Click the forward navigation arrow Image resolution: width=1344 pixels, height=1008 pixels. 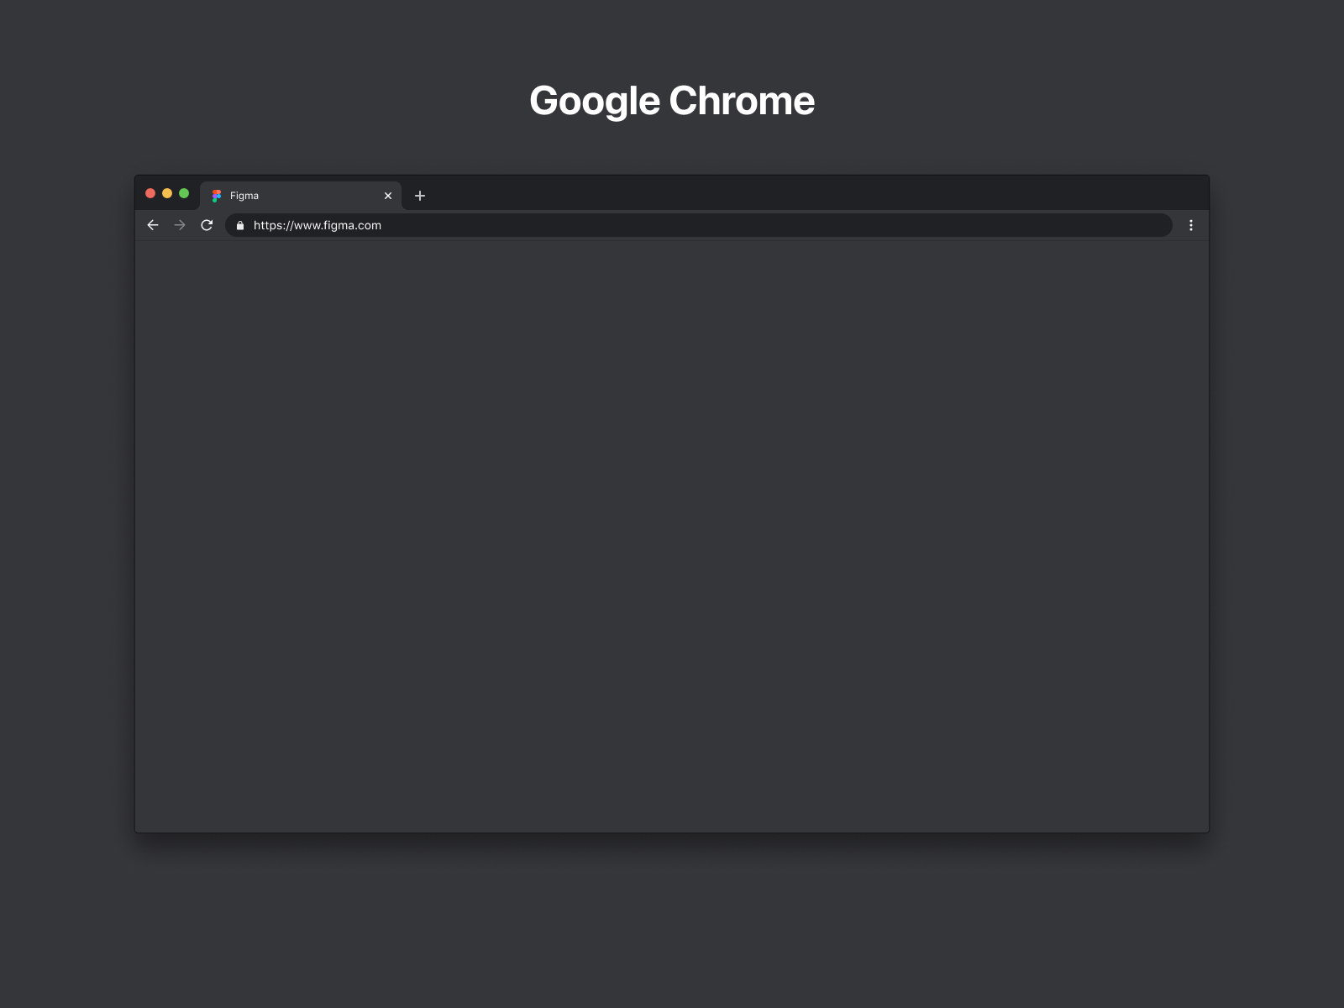click(179, 225)
